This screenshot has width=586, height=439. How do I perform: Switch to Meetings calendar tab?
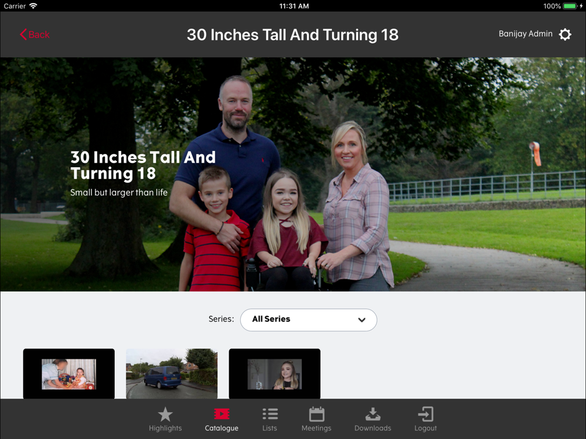pyautogui.click(x=316, y=419)
